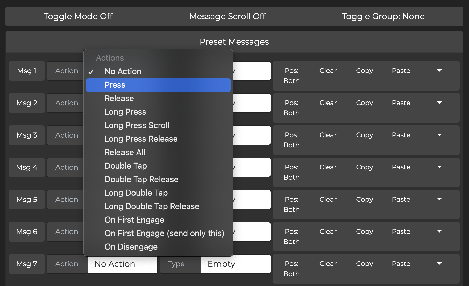The width and height of the screenshot is (469, 286).
Task: Select Release All in the Actions menu
Action: (x=125, y=152)
